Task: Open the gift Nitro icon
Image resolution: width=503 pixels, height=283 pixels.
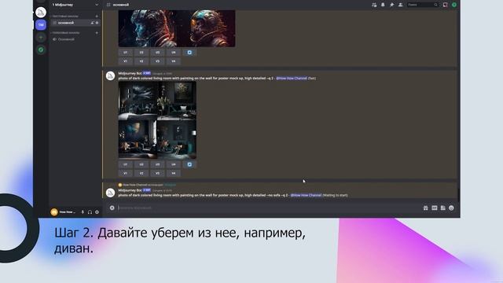Action: (x=426, y=208)
